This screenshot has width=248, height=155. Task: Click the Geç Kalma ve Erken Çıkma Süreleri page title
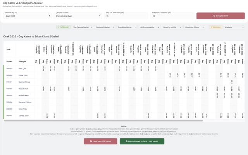point(23,3)
